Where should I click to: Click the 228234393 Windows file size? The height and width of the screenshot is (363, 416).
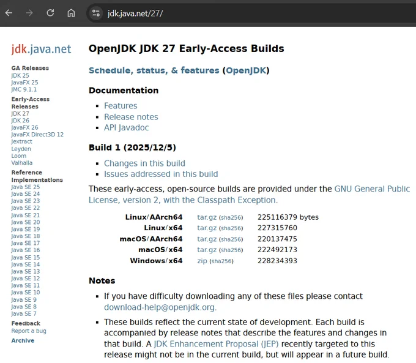pyautogui.click(x=277, y=261)
